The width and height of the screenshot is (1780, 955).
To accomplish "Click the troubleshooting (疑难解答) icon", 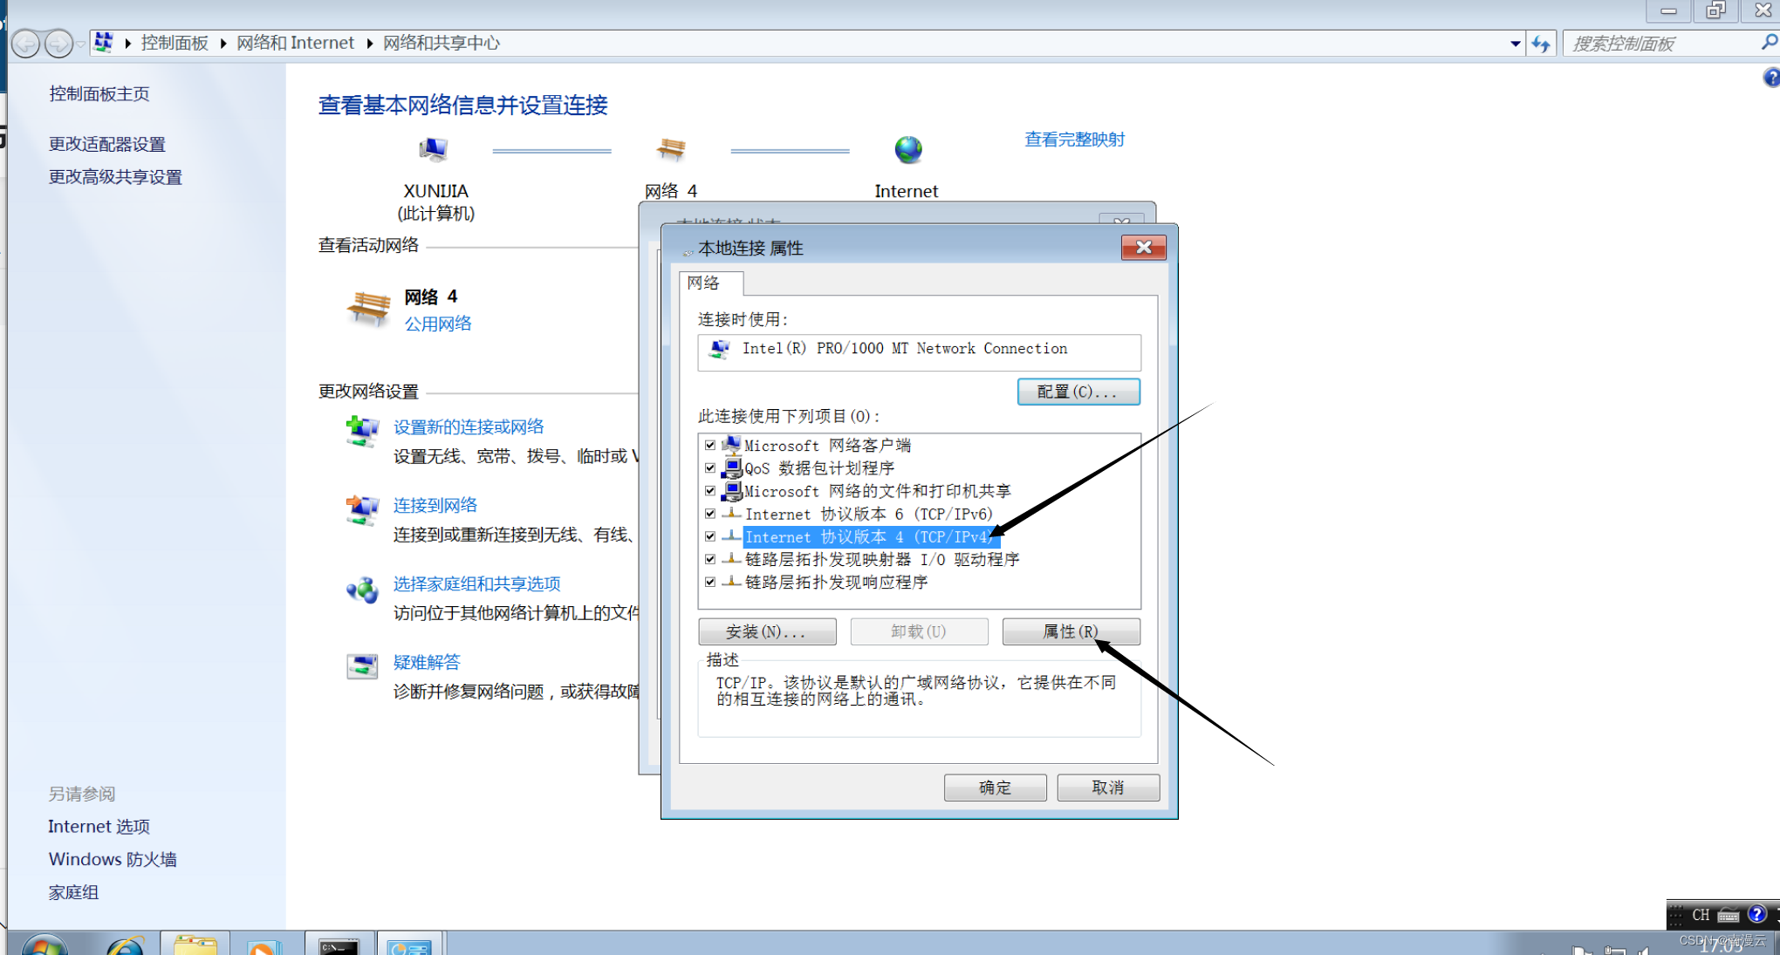I will click(x=362, y=666).
